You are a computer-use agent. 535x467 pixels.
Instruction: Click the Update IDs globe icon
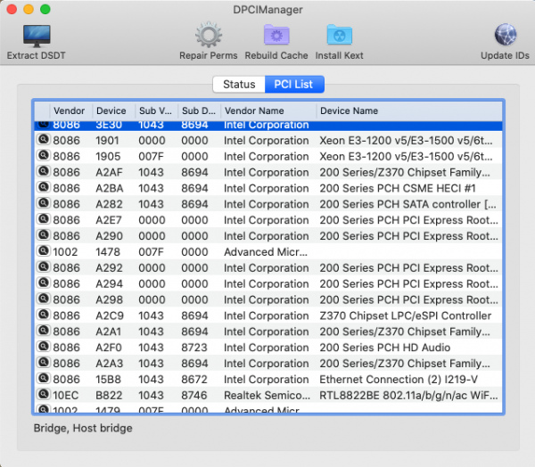point(506,36)
